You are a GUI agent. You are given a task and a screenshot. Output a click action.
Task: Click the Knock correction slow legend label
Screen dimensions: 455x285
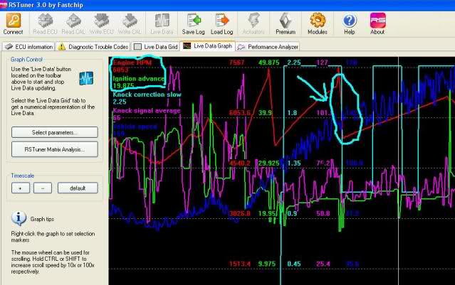click(x=147, y=95)
